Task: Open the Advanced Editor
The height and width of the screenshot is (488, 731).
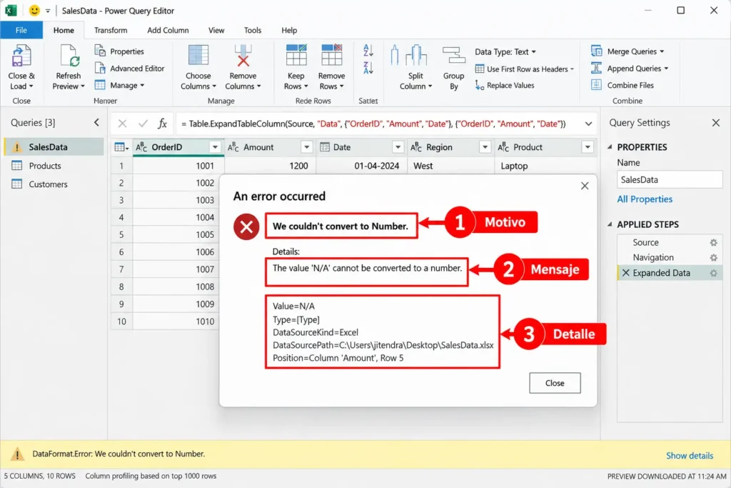Action: 130,69
